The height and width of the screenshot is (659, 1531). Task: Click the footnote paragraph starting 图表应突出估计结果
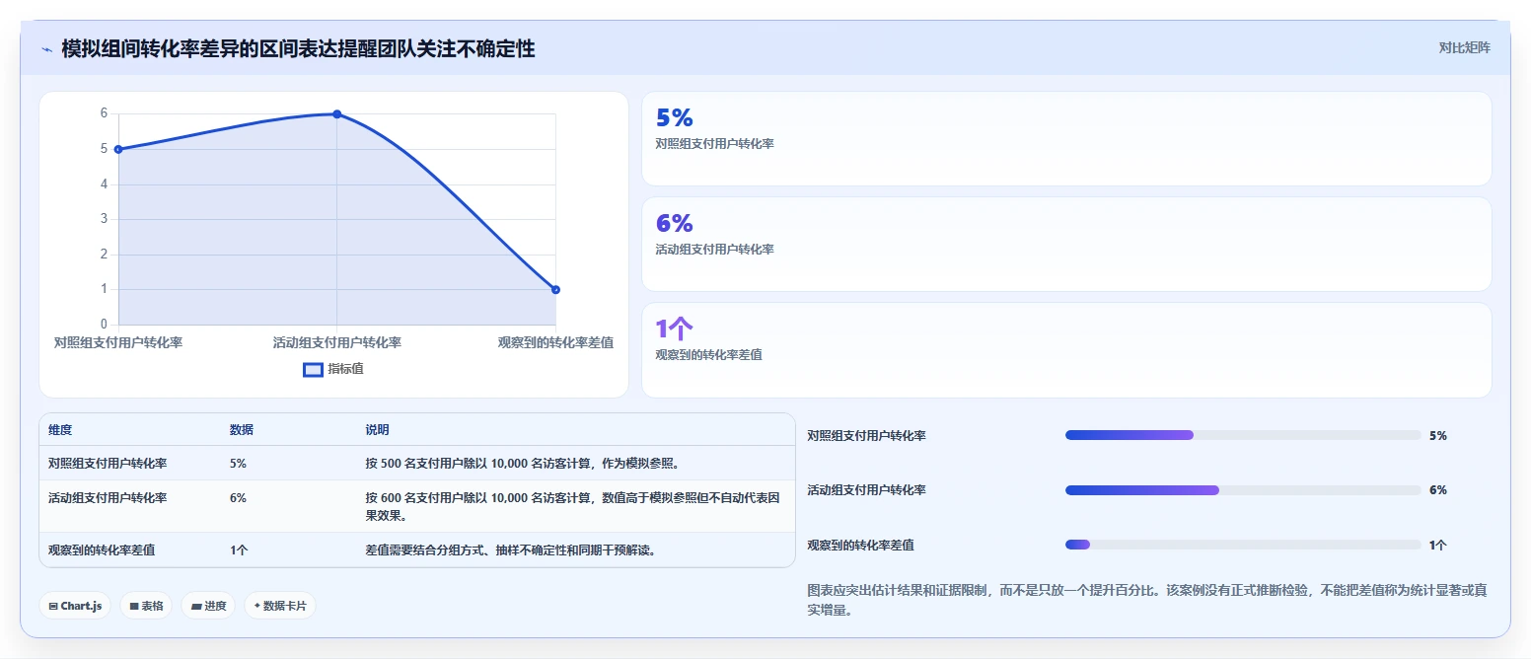coord(1147,600)
